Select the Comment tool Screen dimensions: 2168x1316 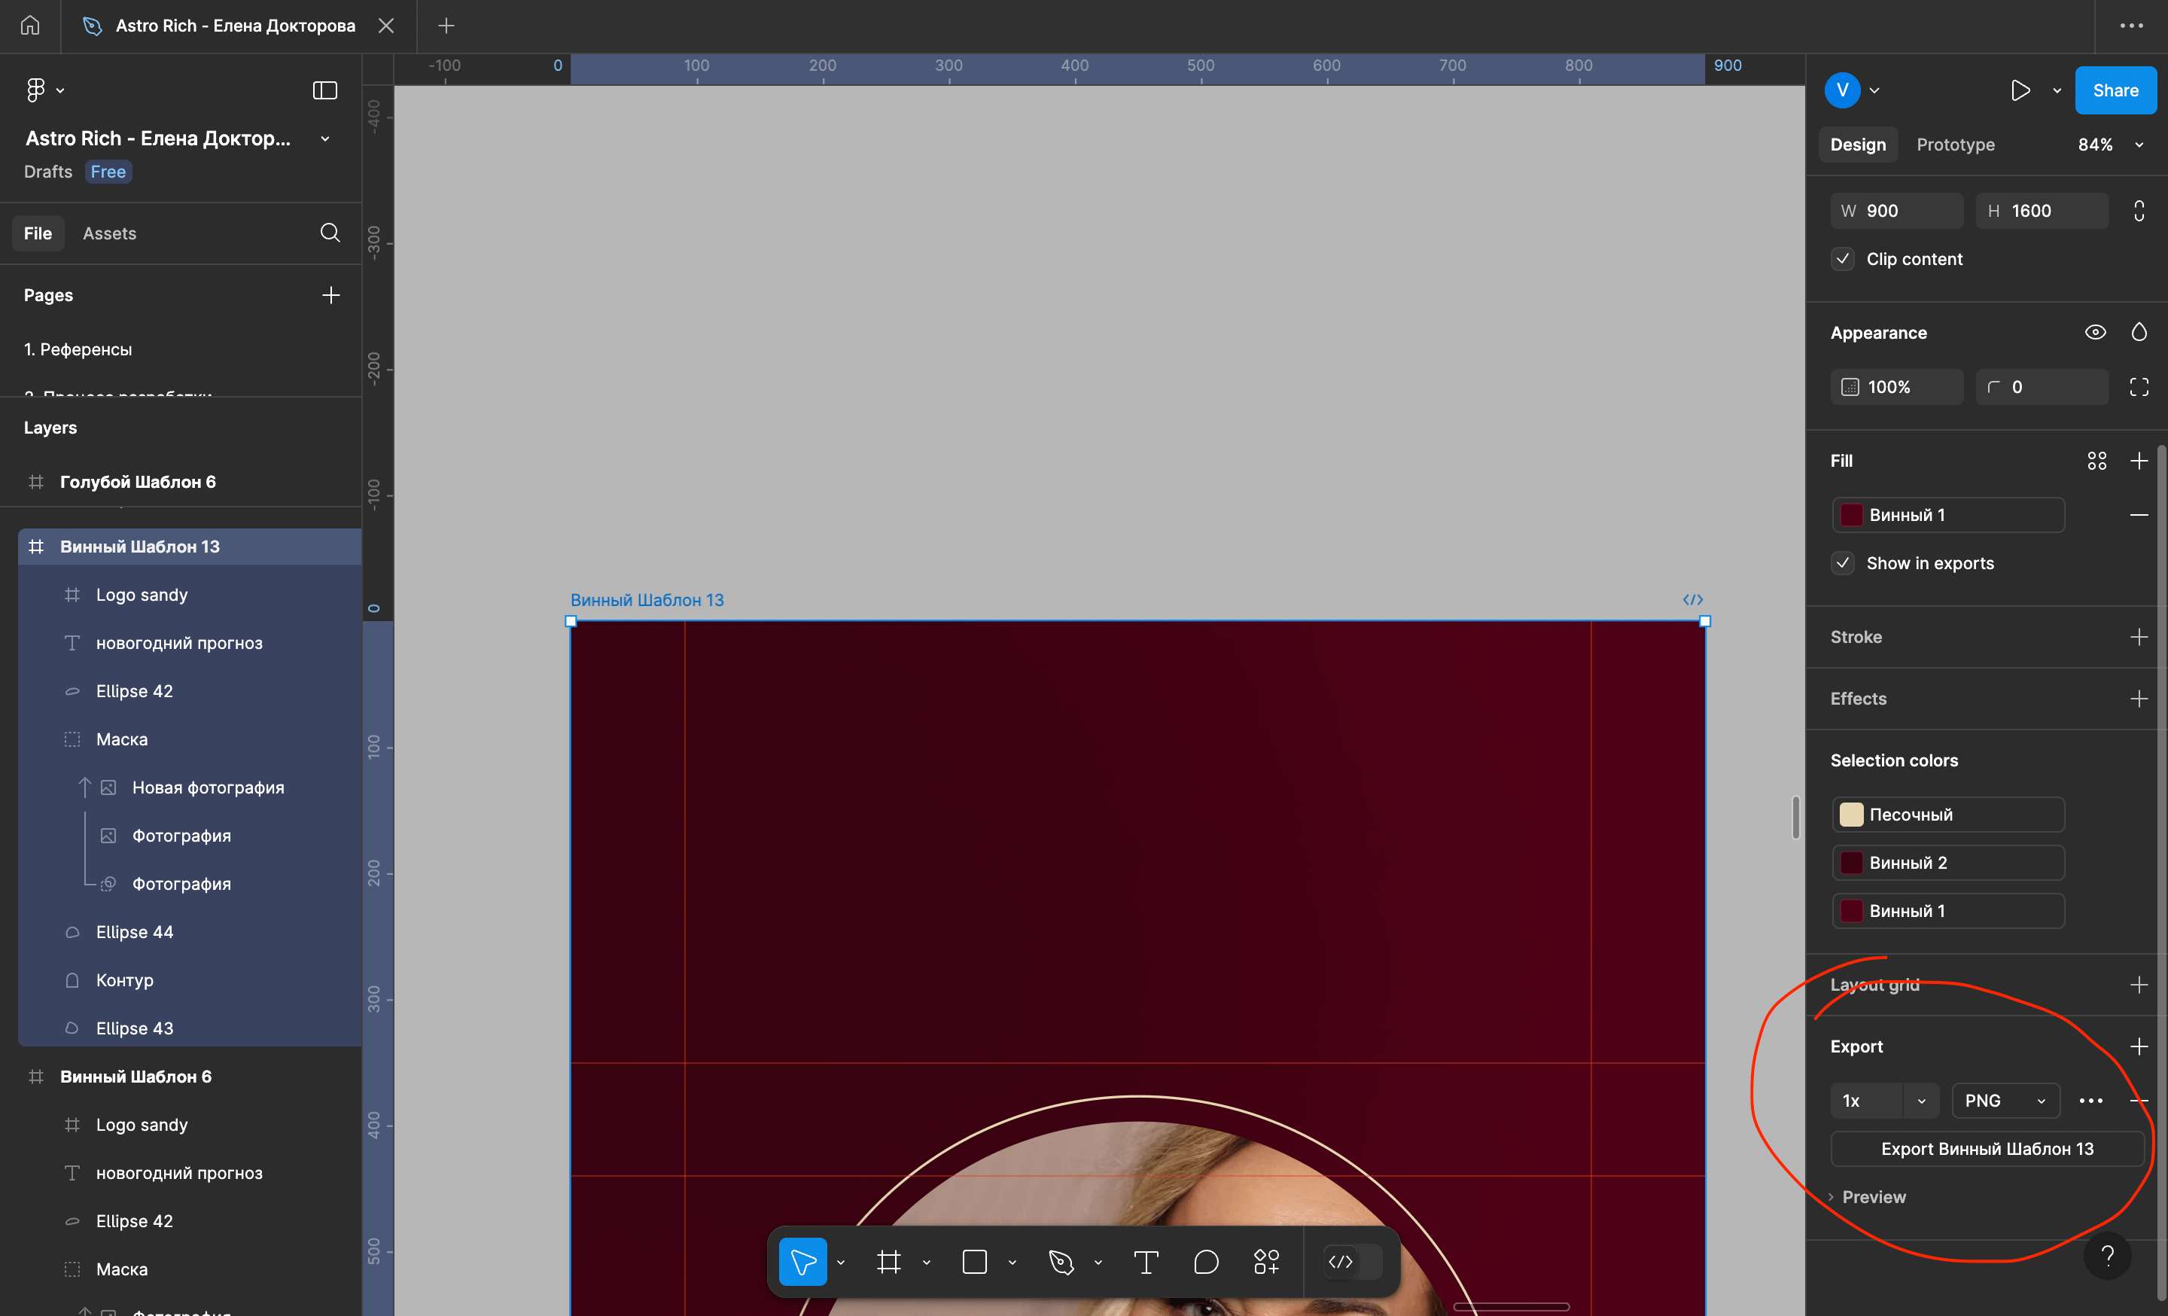pos(1206,1263)
